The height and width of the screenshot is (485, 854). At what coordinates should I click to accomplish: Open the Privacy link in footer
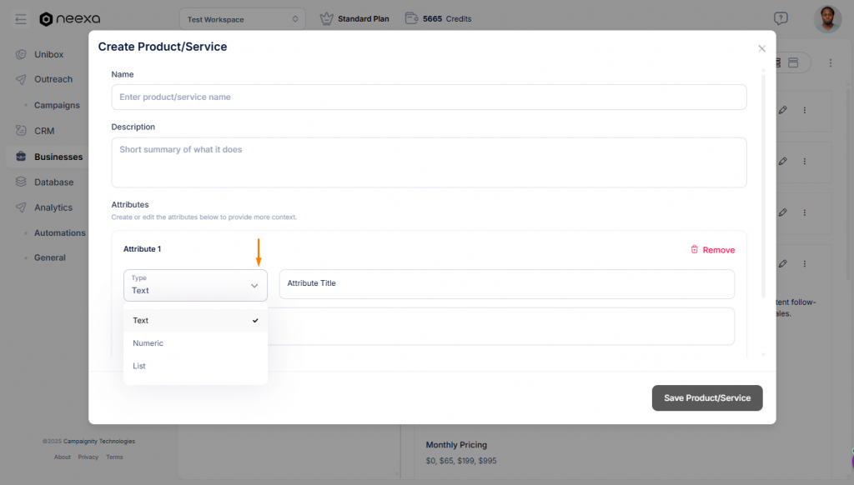pyautogui.click(x=88, y=457)
